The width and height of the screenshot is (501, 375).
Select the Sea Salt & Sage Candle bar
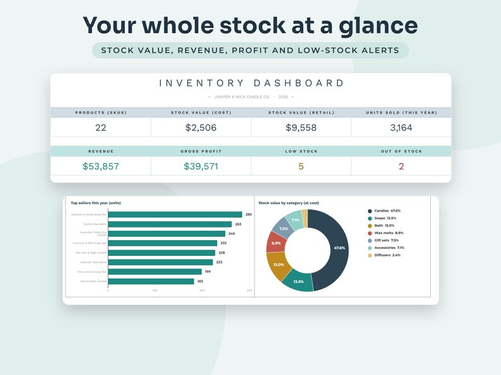pyautogui.click(x=162, y=253)
